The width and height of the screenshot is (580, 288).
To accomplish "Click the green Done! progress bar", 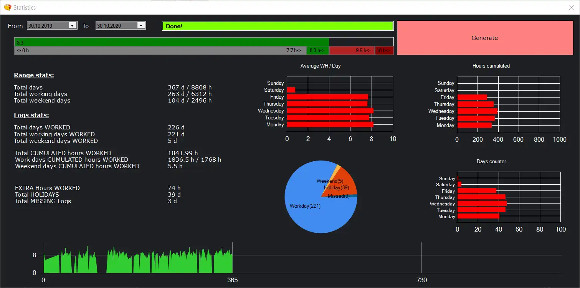I will coord(278,26).
